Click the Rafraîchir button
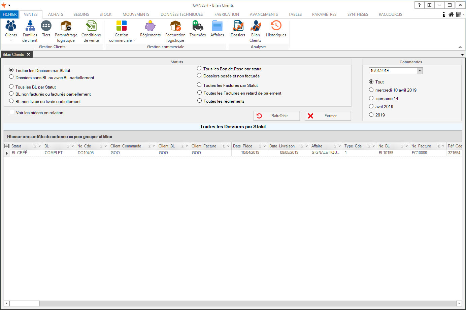466x310 pixels. (x=276, y=116)
